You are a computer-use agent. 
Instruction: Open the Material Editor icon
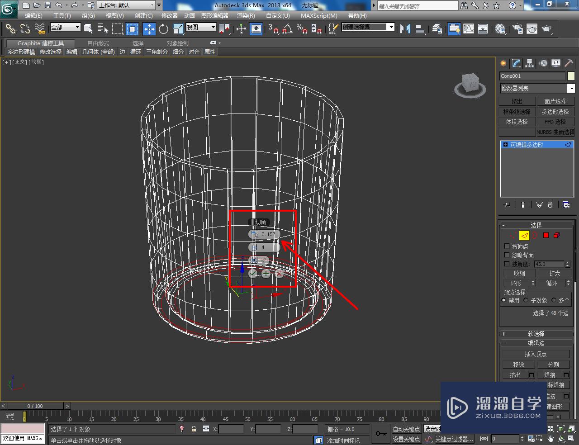[x=500, y=29]
